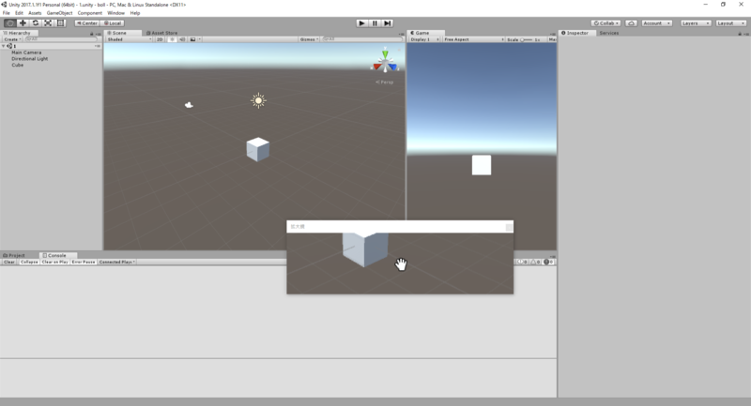This screenshot has height=406, width=751.
Task: Open the Display 1 dropdown
Action: 425,39
